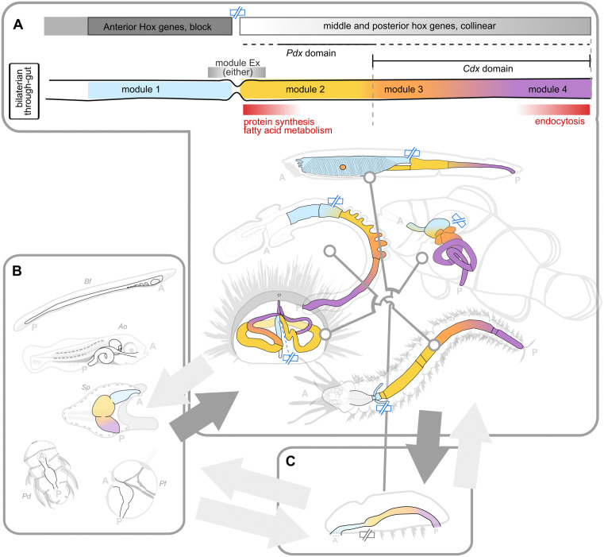
Task: Click the light-blue 'module 1' segment
Action: pyautogui.click(x=160, y=90)
